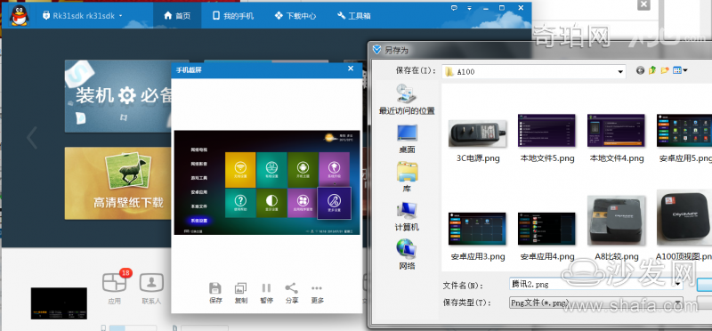Select 桌面 desktop in places bar

point(407,139)
